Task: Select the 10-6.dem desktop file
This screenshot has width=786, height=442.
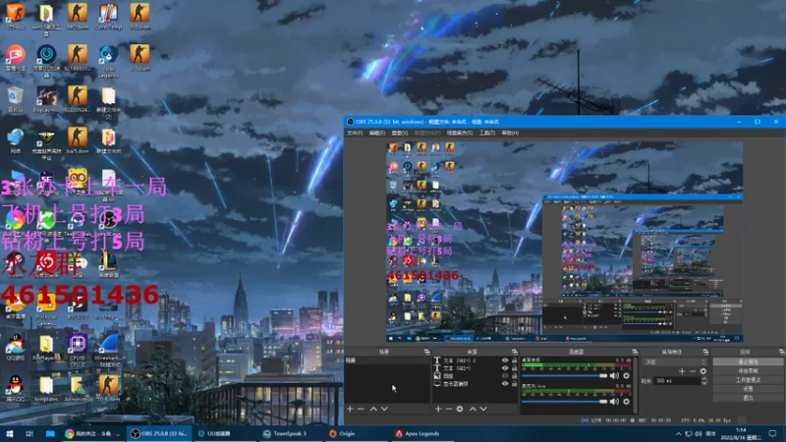Action: [x=108, y=389]
